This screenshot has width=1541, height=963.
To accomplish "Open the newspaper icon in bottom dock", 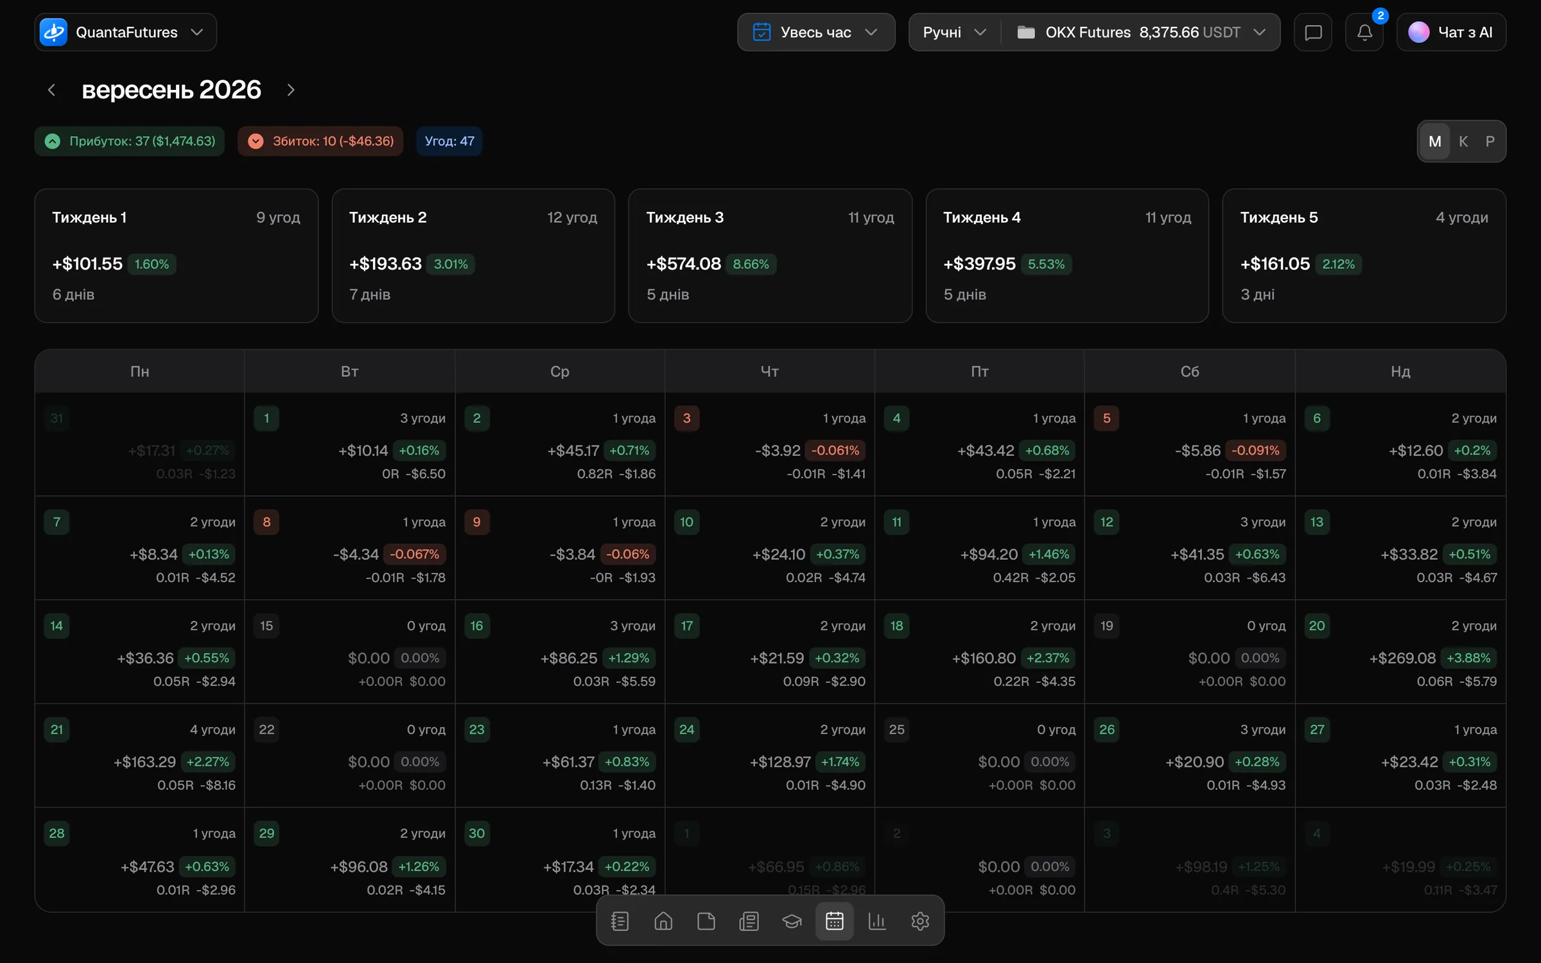I will point(749,921).
